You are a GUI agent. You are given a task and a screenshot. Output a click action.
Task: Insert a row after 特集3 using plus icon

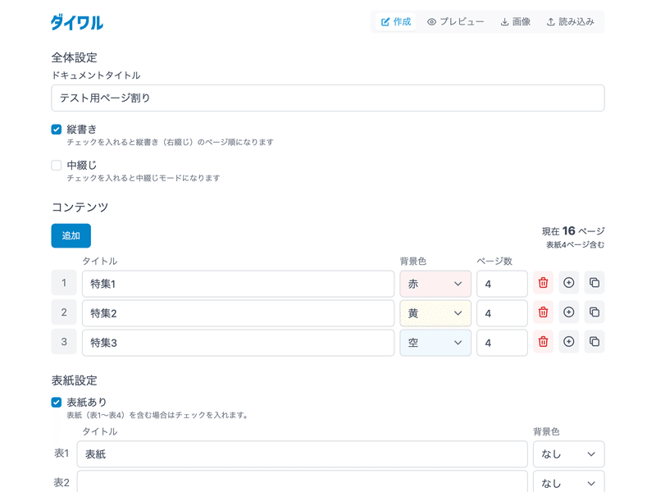click(568, 342)
